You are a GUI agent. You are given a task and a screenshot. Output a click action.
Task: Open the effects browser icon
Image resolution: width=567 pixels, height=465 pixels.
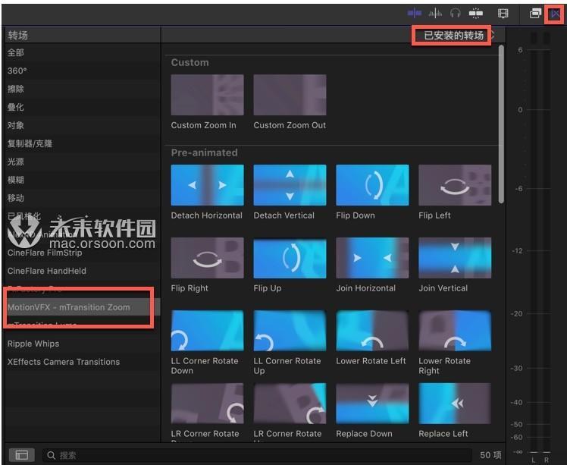(x=535, y=14)
